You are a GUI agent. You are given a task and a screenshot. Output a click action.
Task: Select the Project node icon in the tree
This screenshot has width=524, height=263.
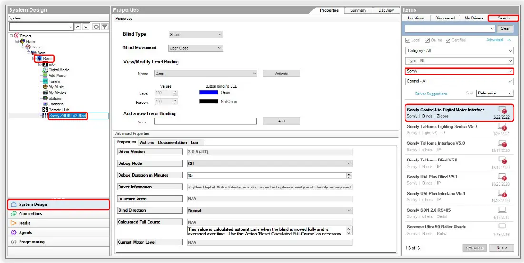(x=17, y=35)
